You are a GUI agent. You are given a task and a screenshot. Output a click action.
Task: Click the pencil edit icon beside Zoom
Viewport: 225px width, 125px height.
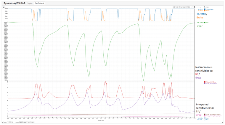pos(3,122)
